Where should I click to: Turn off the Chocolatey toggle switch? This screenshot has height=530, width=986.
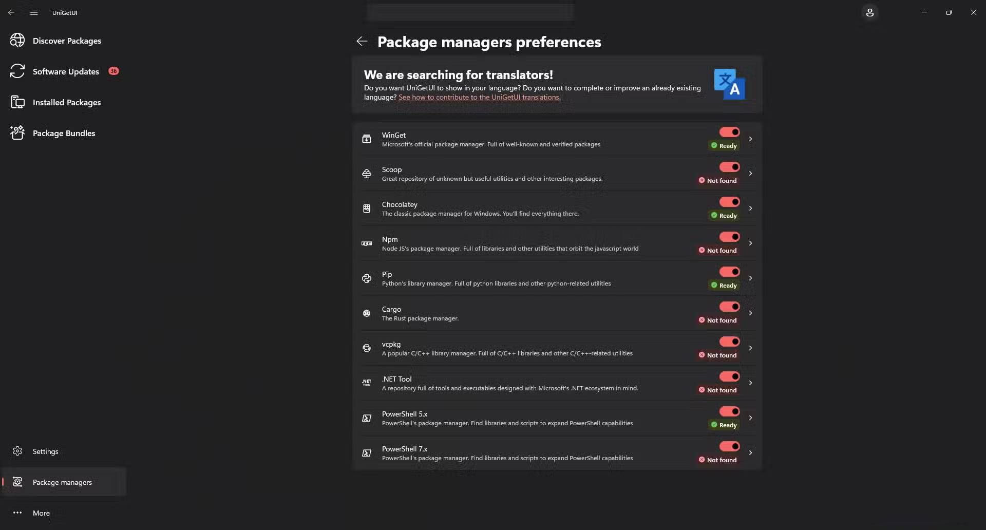coord(729,202)
